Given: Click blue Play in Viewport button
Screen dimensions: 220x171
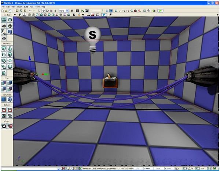Looking at the screenshot, I should pos(104,15).
